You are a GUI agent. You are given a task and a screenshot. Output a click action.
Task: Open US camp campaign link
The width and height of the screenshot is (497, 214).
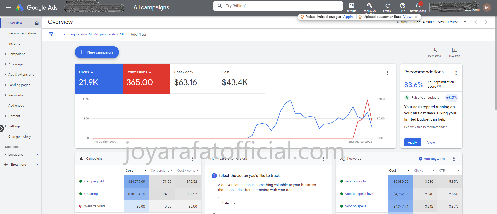(x=91, y=194)
